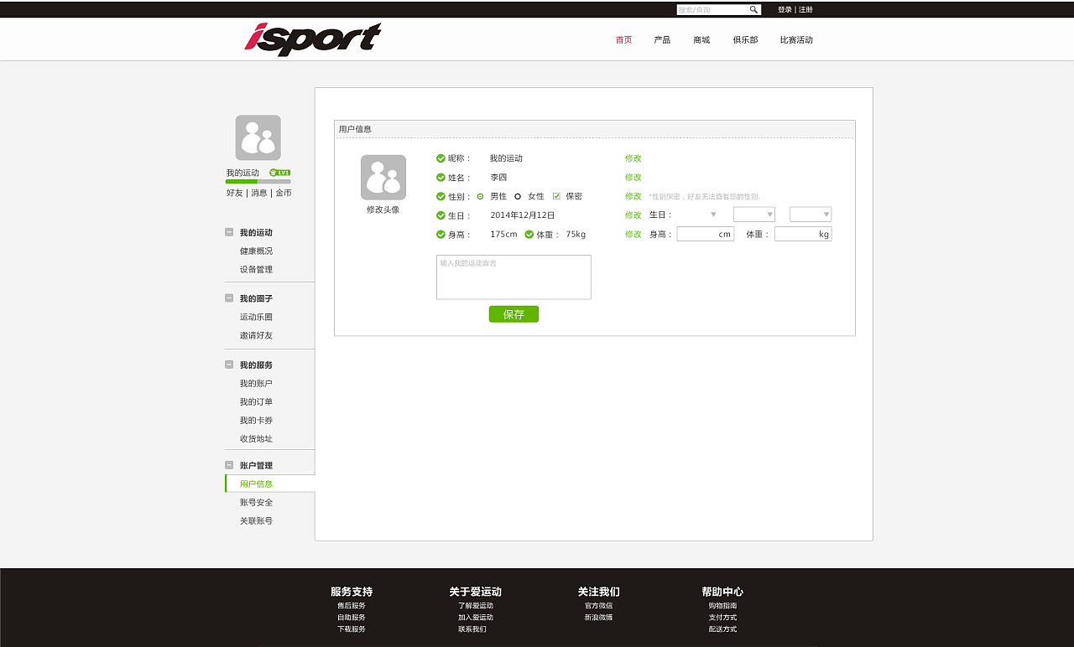Open 我的账户 in the sidebar
The image size is (1074, 647).
(256, 384)
